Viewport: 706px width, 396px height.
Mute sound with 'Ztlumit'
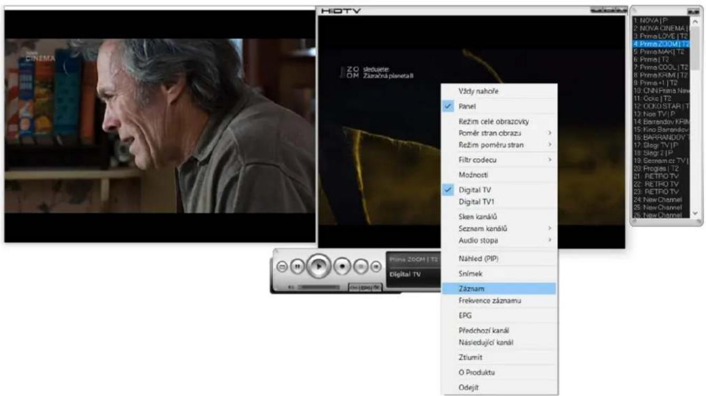click(x=499, y=357)
